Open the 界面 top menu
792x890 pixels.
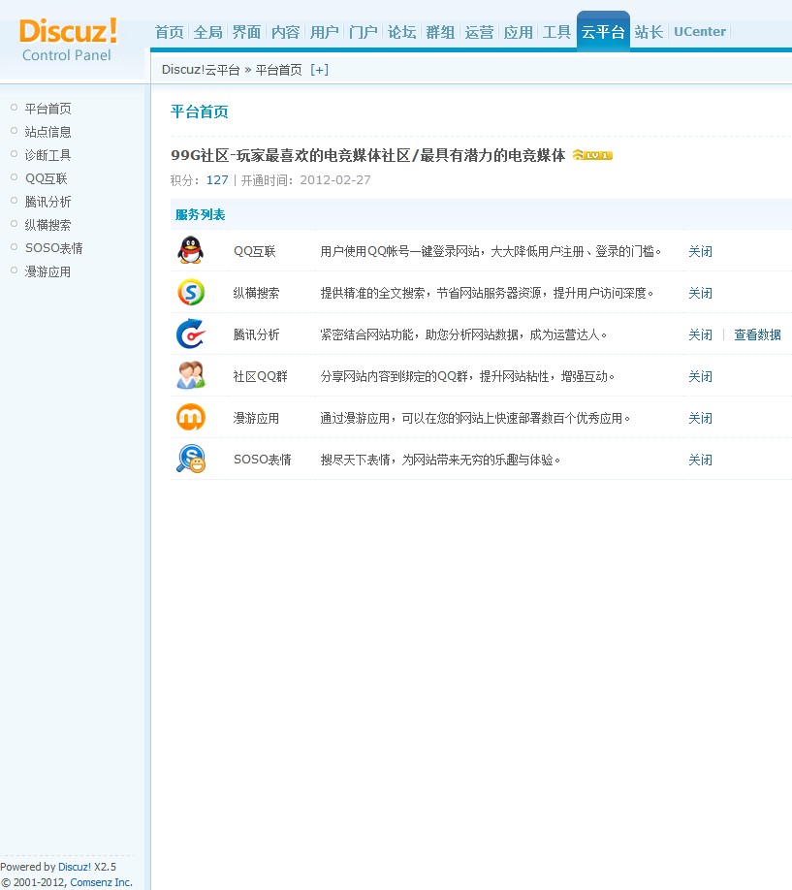pos(246,32)
